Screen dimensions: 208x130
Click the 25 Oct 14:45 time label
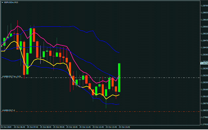pyautogui.click(x=124, y=127)
